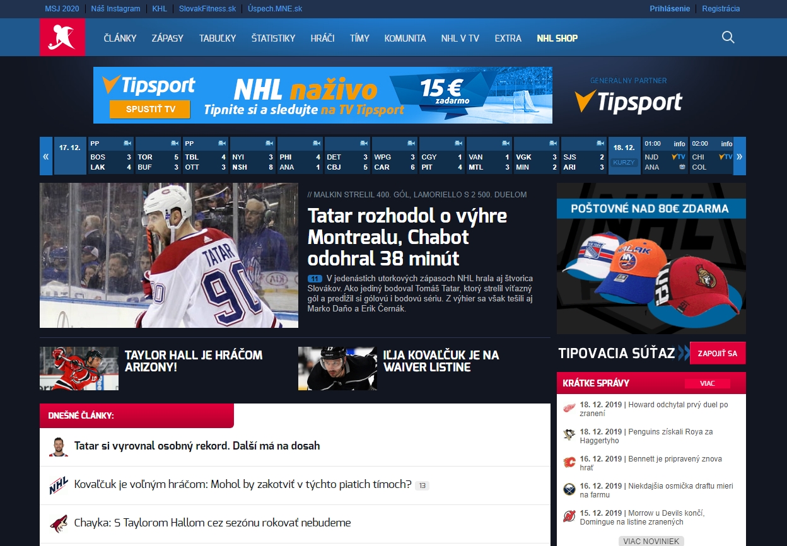Open video icon for TBL–OTT game
Screen dimensions: 787x546
coord(222,143)
